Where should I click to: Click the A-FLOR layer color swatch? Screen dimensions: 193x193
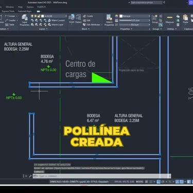tap(42, 16)
